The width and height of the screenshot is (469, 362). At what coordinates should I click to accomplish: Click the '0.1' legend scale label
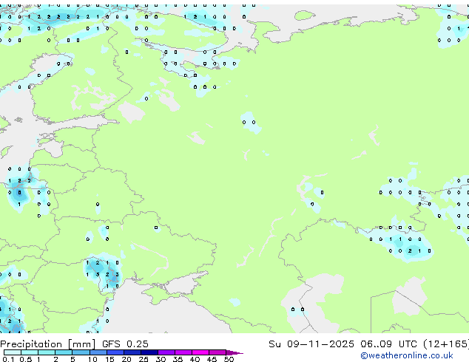click(8, 359)
